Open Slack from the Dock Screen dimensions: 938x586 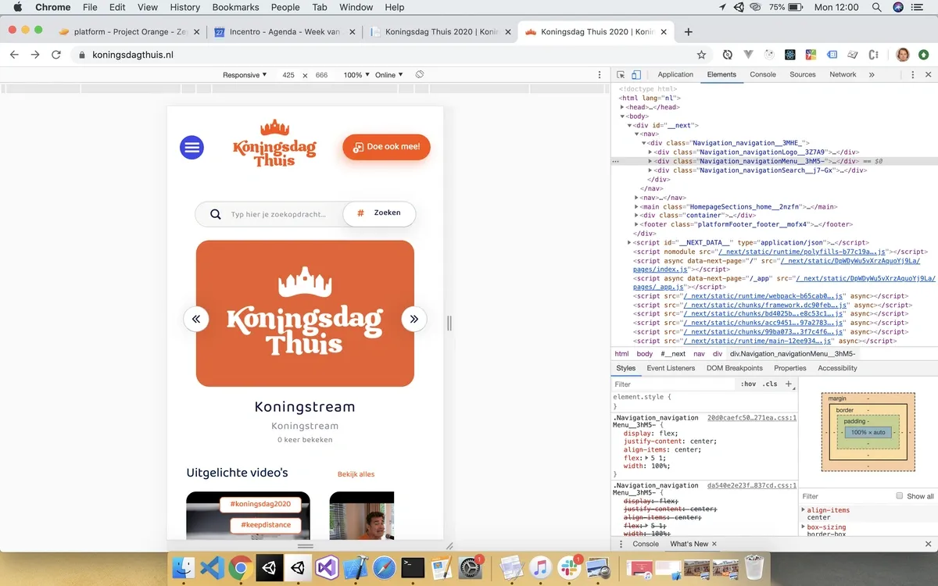point(570,568)
